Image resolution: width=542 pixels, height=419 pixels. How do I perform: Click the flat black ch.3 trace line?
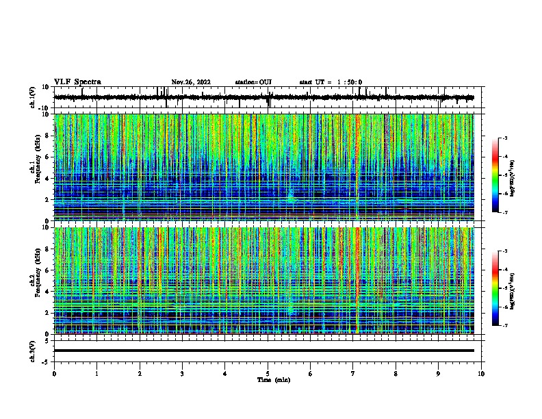click(x=264, y=351)
